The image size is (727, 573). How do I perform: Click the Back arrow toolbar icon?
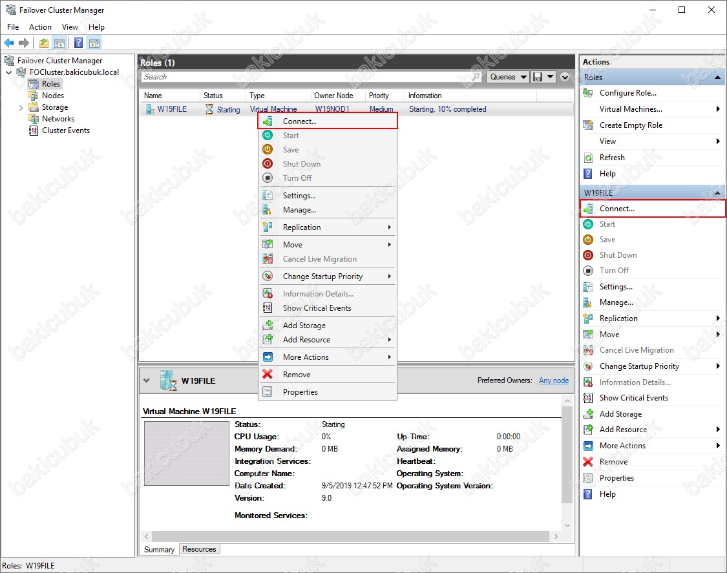[9, 43]
